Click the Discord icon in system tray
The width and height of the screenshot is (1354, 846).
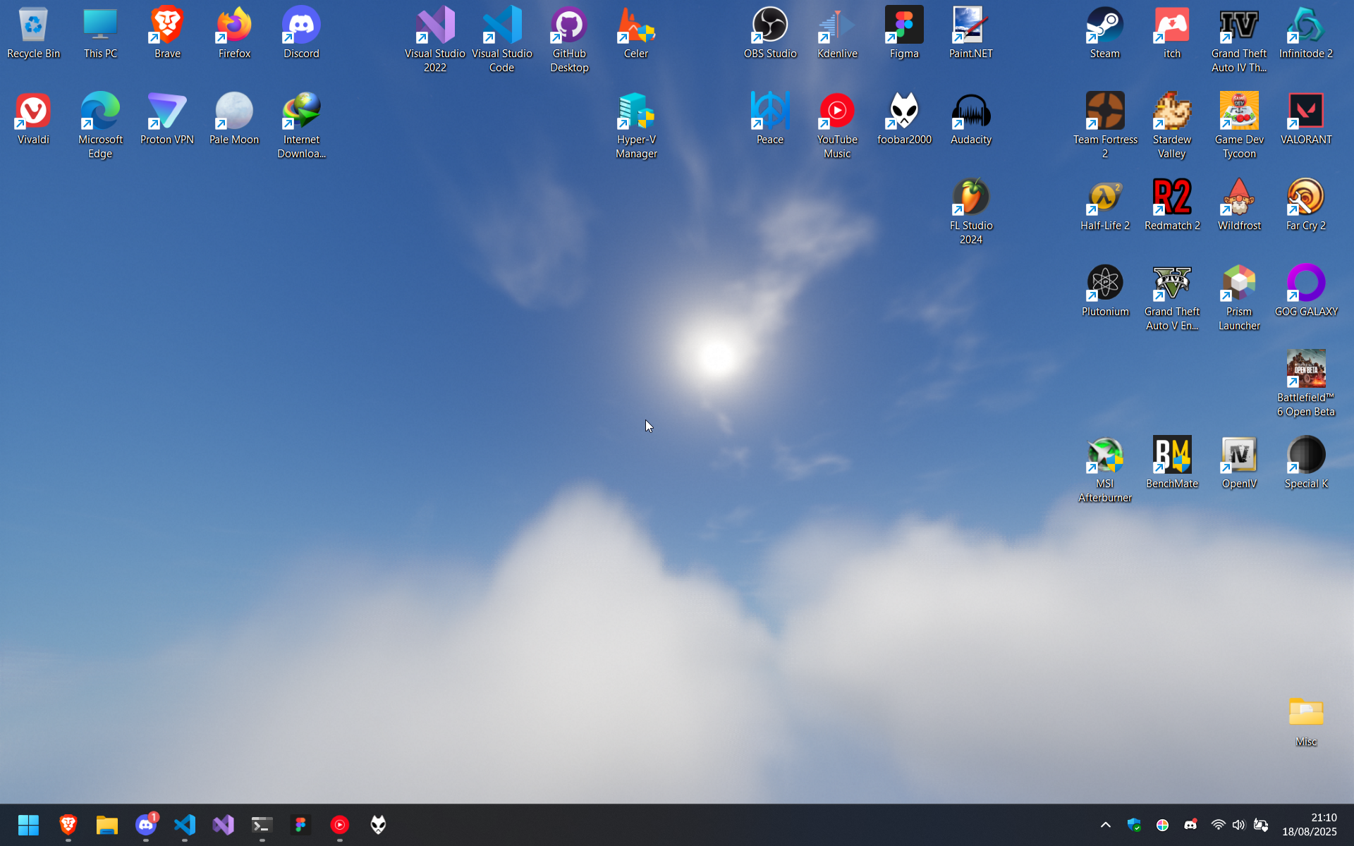(x=1190, y=825)
